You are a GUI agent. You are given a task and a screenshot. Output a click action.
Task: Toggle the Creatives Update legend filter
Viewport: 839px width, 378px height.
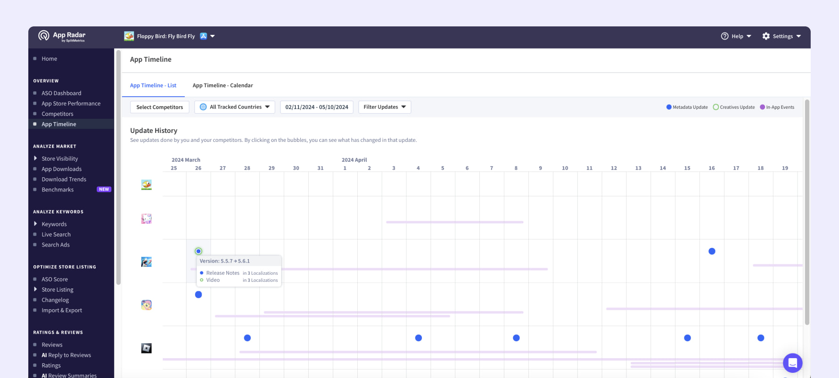pyautogui.click(x=733, y=107)
